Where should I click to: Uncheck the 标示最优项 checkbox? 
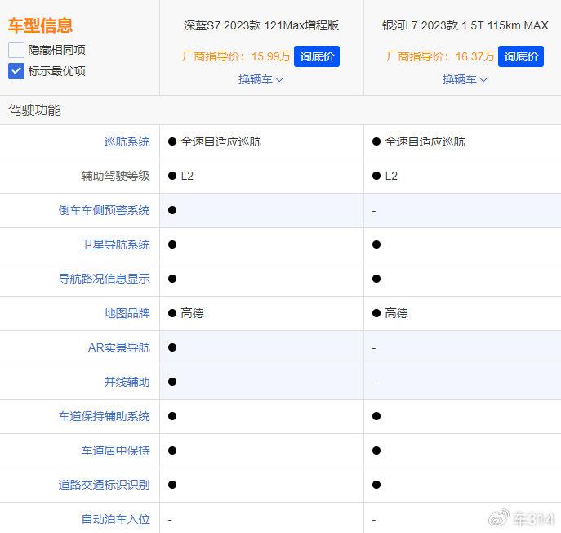click(x=16, y=71)
